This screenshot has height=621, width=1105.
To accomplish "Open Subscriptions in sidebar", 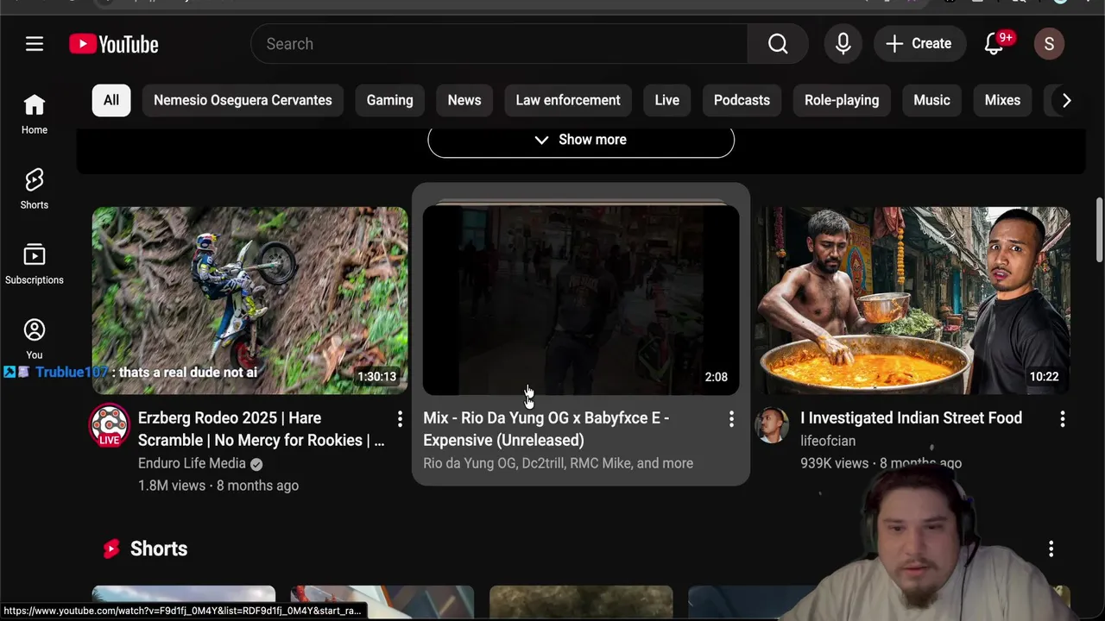I will point(35,265).
